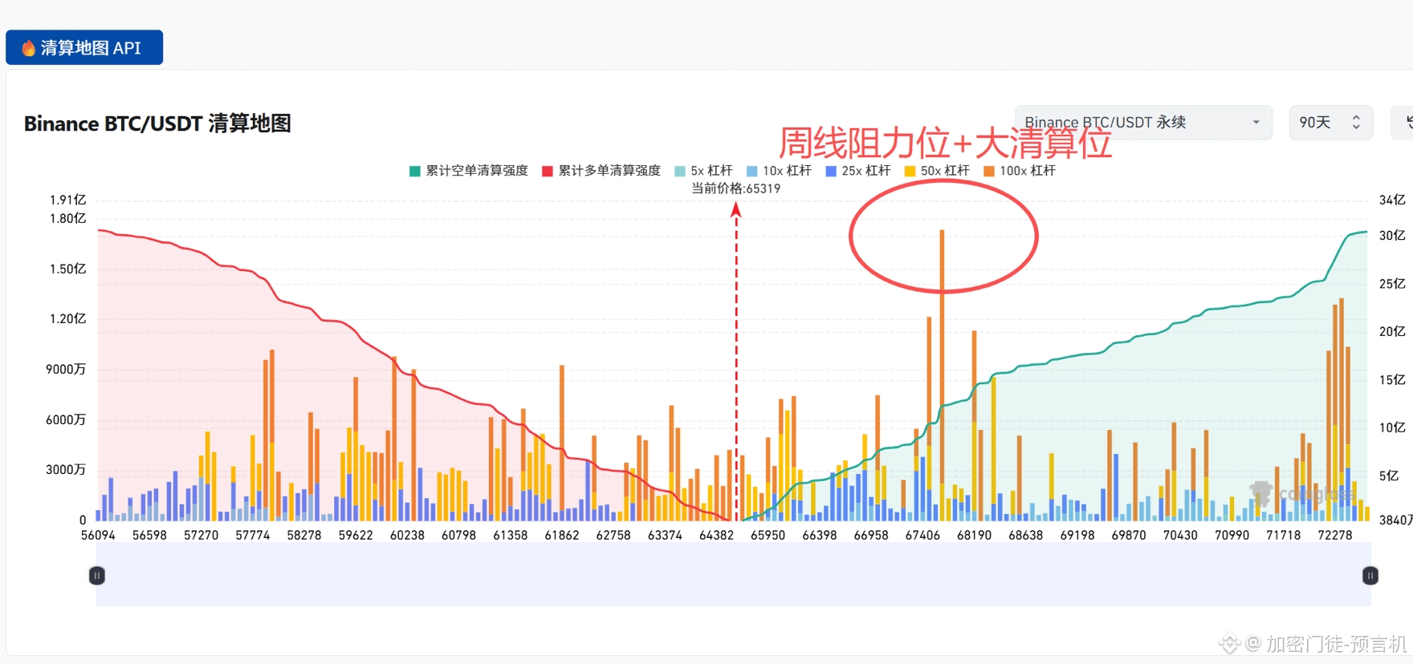
Task: Click the Binance BTC/USDT 清算地图 chart title
Action: point(157,123)
